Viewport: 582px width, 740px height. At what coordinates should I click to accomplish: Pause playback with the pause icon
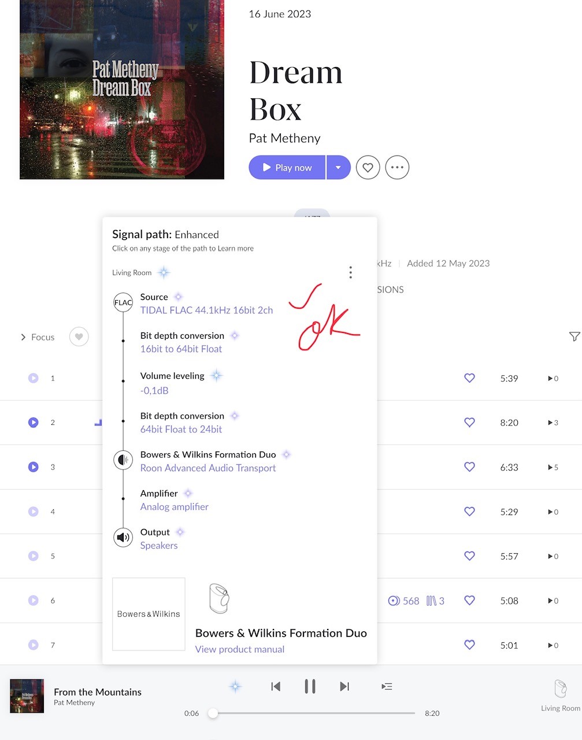coord(310,686)
